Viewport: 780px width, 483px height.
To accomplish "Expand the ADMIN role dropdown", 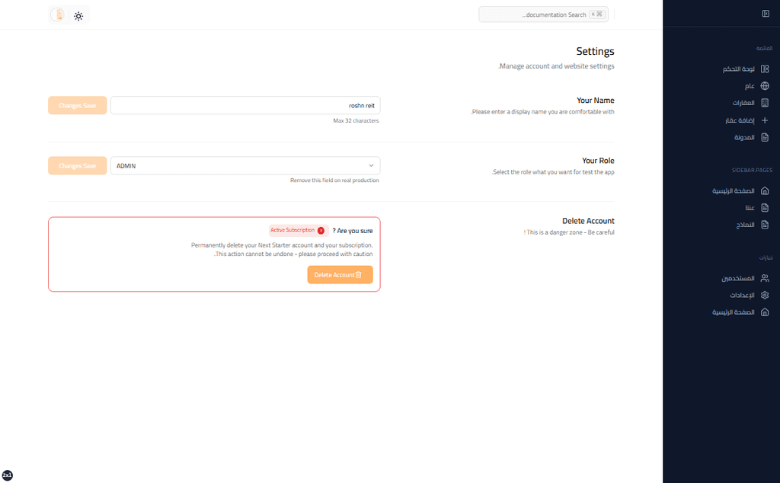I will 245,165.
